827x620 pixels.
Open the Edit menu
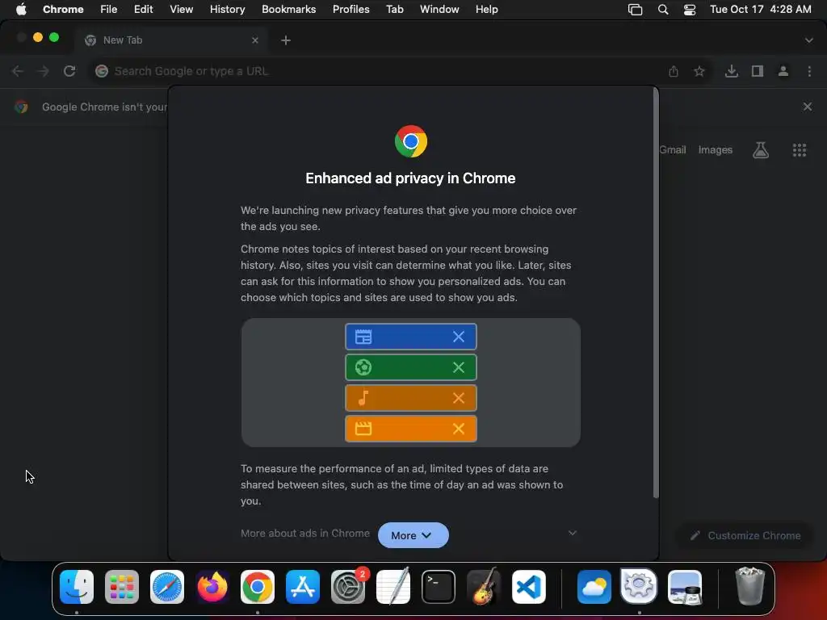click(x=143, y=9)
